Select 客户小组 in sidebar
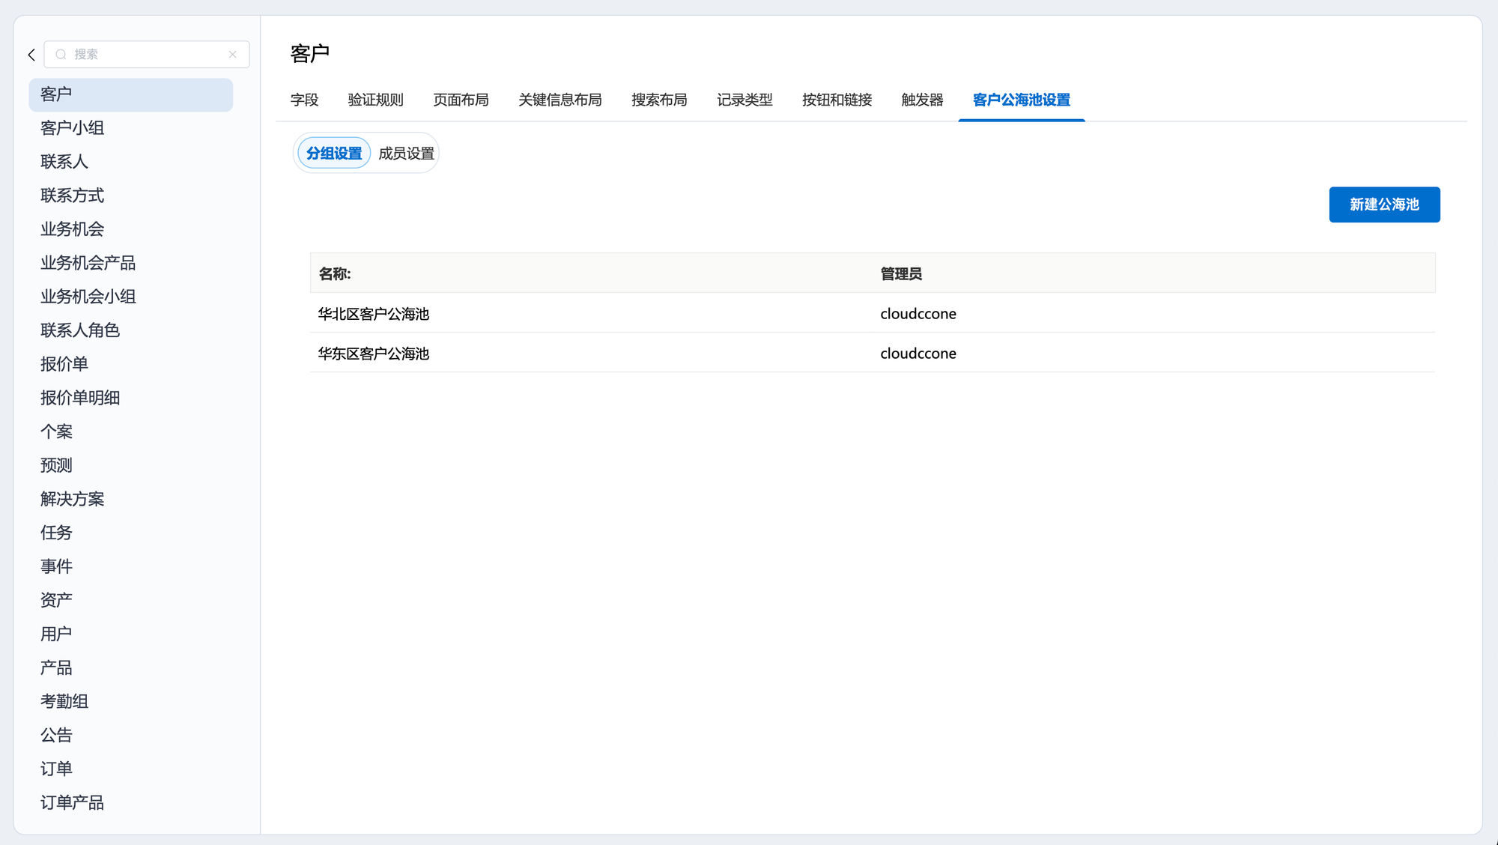The width and height of the screenshot is (1498, 845). coord(72,128)
